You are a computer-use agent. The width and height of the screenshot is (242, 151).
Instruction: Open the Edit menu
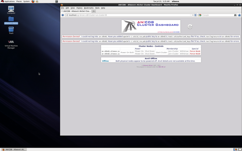pyautogui.click(x=67, y=8)
